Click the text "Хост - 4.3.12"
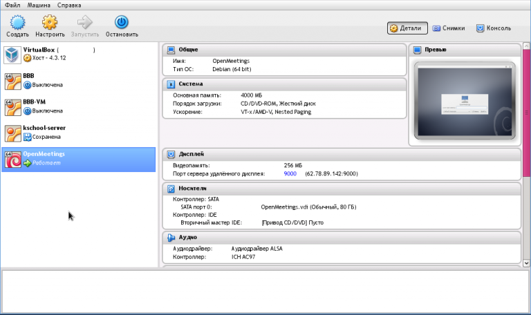The height and width of the screenshot is (315, 531). 49,58
